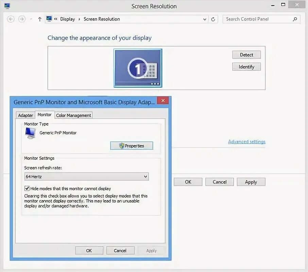Maximize the Screen Resolution window
The height and width of the screenshot is (272, 308).
point(283,5)
